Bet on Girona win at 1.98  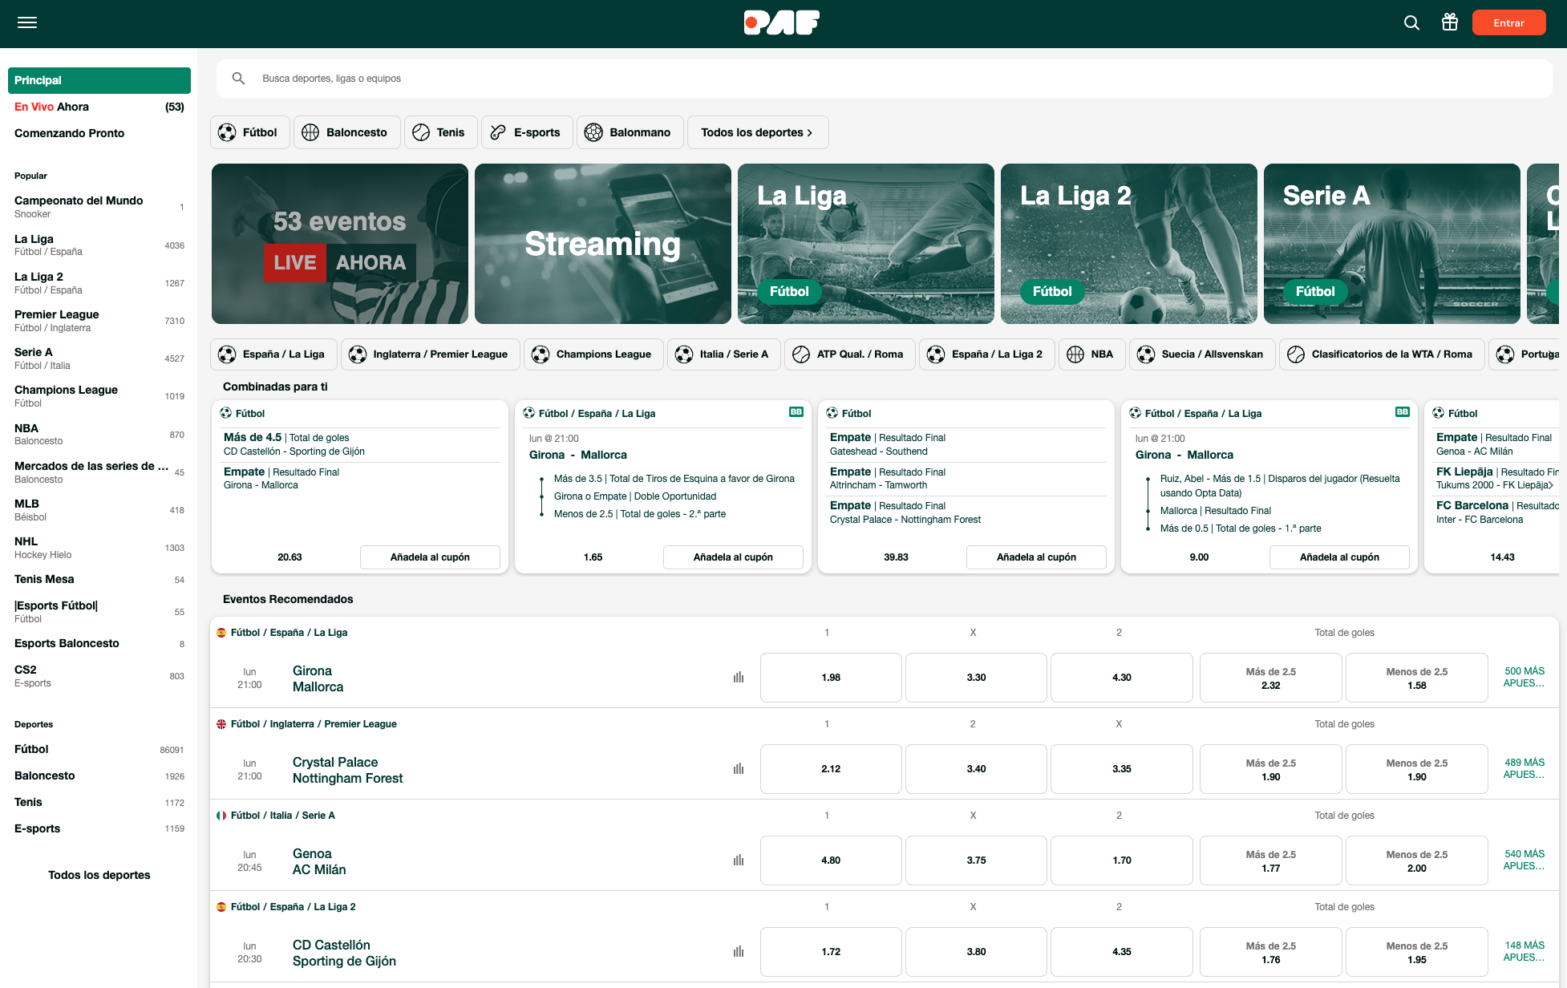[831, 678]
